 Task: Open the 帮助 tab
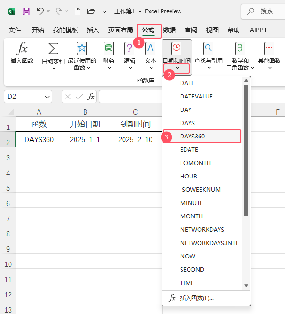233,30
